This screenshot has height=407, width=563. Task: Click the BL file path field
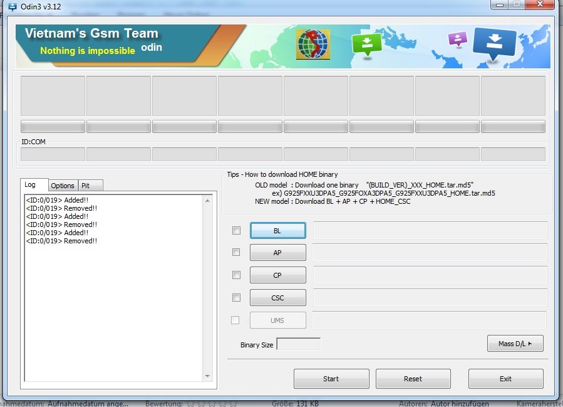[430, 230]
